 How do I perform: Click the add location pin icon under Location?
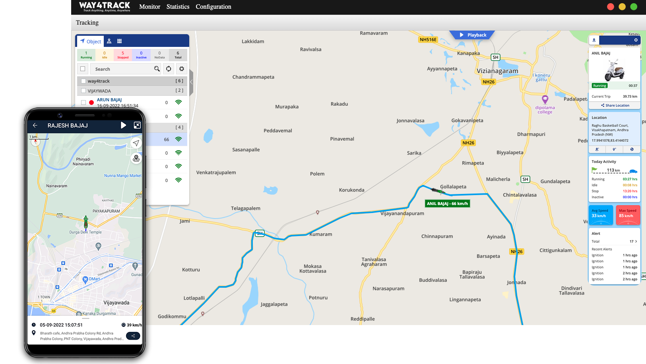pyautogui.click(x=615, y=149)
